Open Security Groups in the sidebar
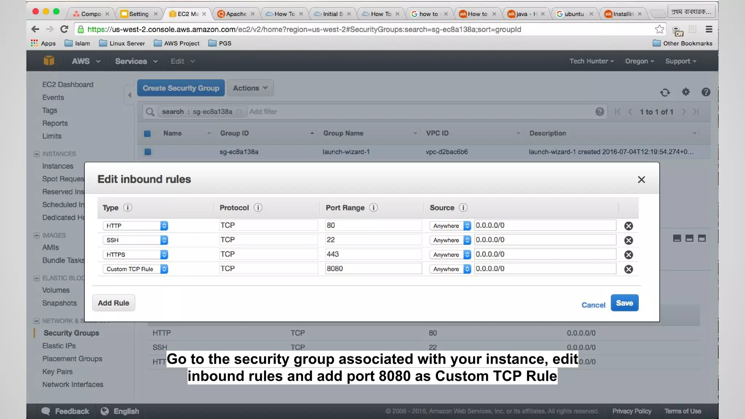745x419 pixels. click(71, 333)
